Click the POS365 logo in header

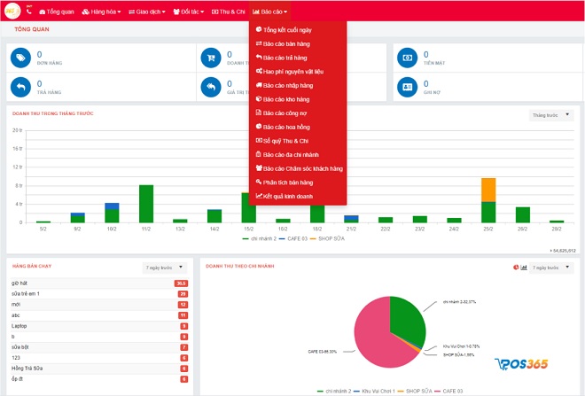click(x=12, y=11)
